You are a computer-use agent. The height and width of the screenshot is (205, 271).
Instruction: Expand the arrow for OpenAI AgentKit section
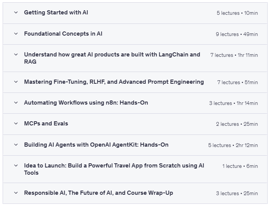click(16, 145)
